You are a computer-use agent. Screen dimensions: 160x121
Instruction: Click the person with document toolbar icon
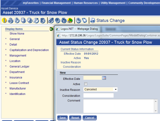pos(17,20)
